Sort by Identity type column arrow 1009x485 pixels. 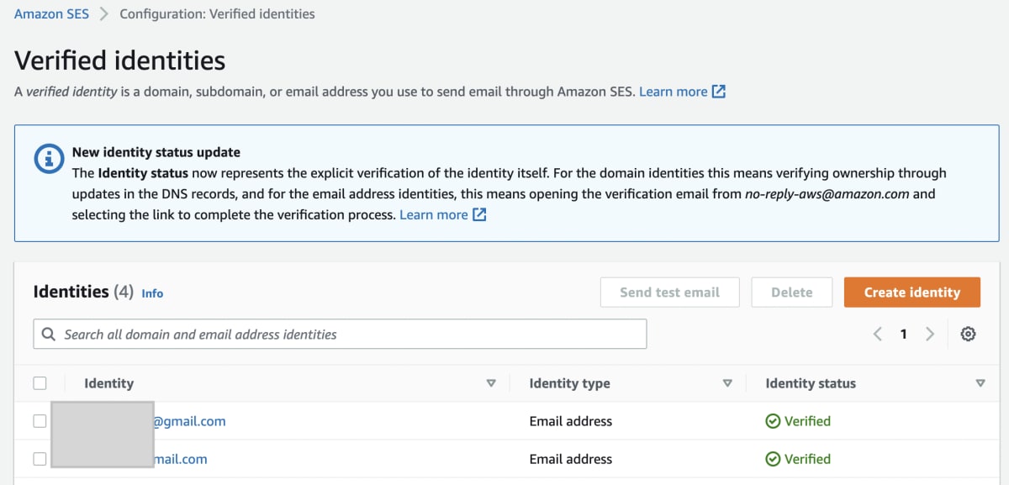click(727, 383)
